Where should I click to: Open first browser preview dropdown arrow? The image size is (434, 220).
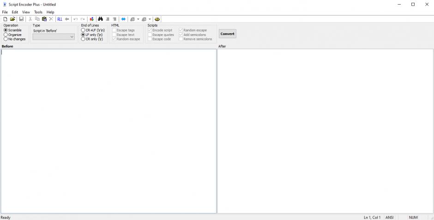coord(138,19)
